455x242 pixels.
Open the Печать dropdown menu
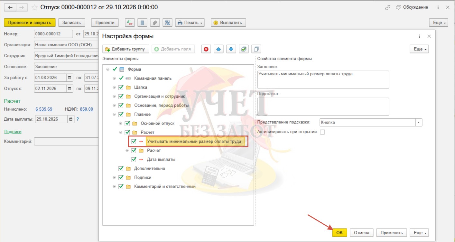point(190,23)
